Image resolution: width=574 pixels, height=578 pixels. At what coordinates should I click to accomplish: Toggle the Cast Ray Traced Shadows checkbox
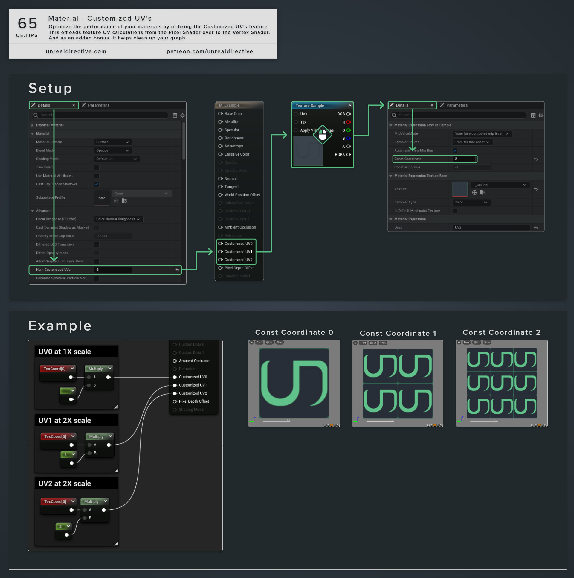97,184
